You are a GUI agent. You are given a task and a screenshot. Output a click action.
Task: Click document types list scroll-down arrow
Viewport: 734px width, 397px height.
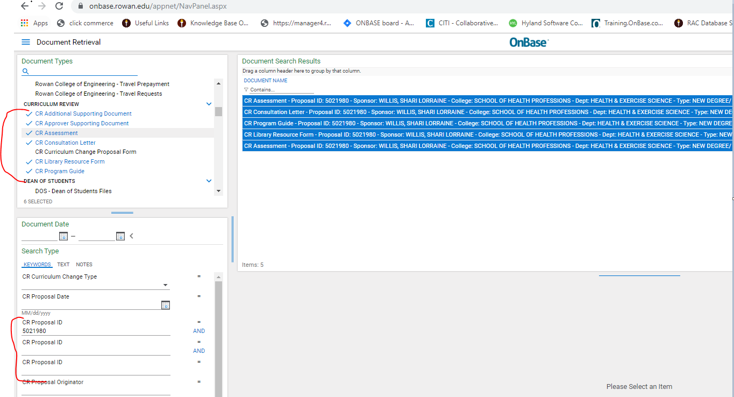pyautogui.click(x=218, y=190)
